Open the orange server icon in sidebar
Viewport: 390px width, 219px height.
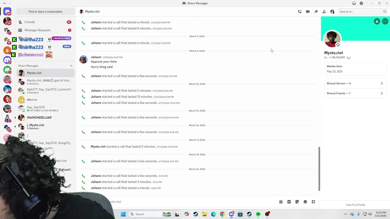(7, 50)
